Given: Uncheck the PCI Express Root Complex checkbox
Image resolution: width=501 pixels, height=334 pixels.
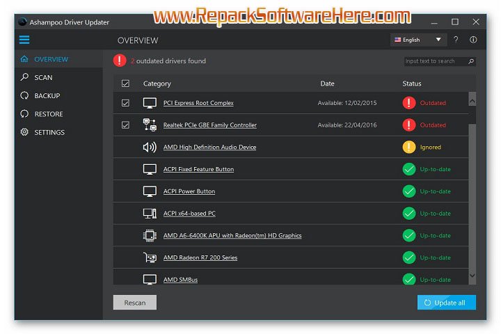Looking at the screenshot, I should (125, 103).
